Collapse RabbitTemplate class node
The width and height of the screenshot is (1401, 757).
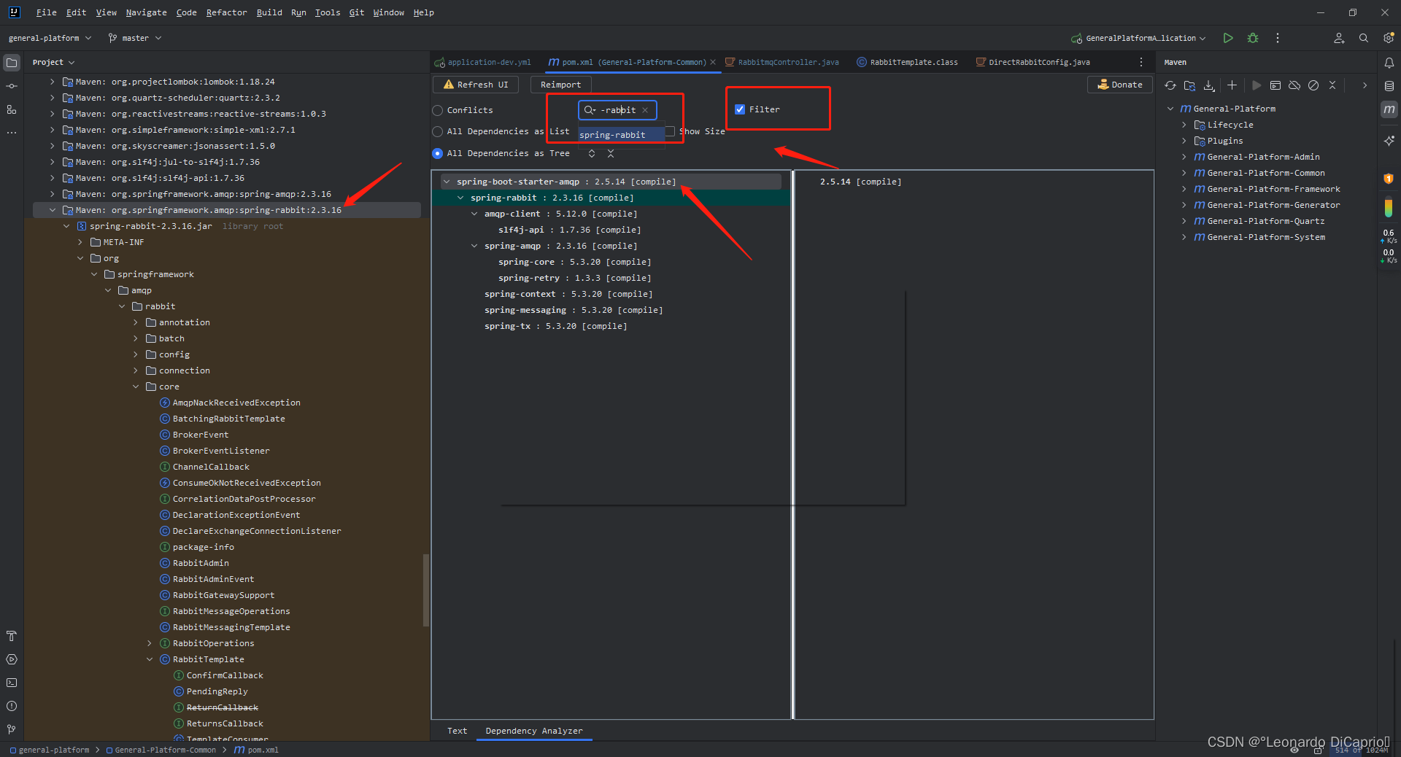coord(150,659)
